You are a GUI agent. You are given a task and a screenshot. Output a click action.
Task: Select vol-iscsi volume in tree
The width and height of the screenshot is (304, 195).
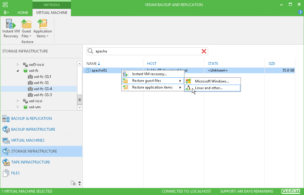(35, 101)
